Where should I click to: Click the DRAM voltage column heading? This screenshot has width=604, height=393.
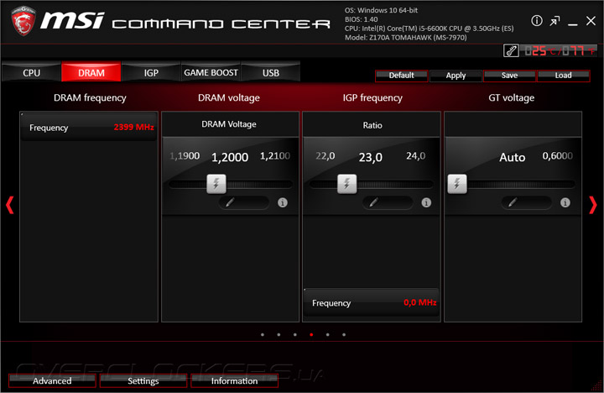pyautogui.click(x=229, y=98)
